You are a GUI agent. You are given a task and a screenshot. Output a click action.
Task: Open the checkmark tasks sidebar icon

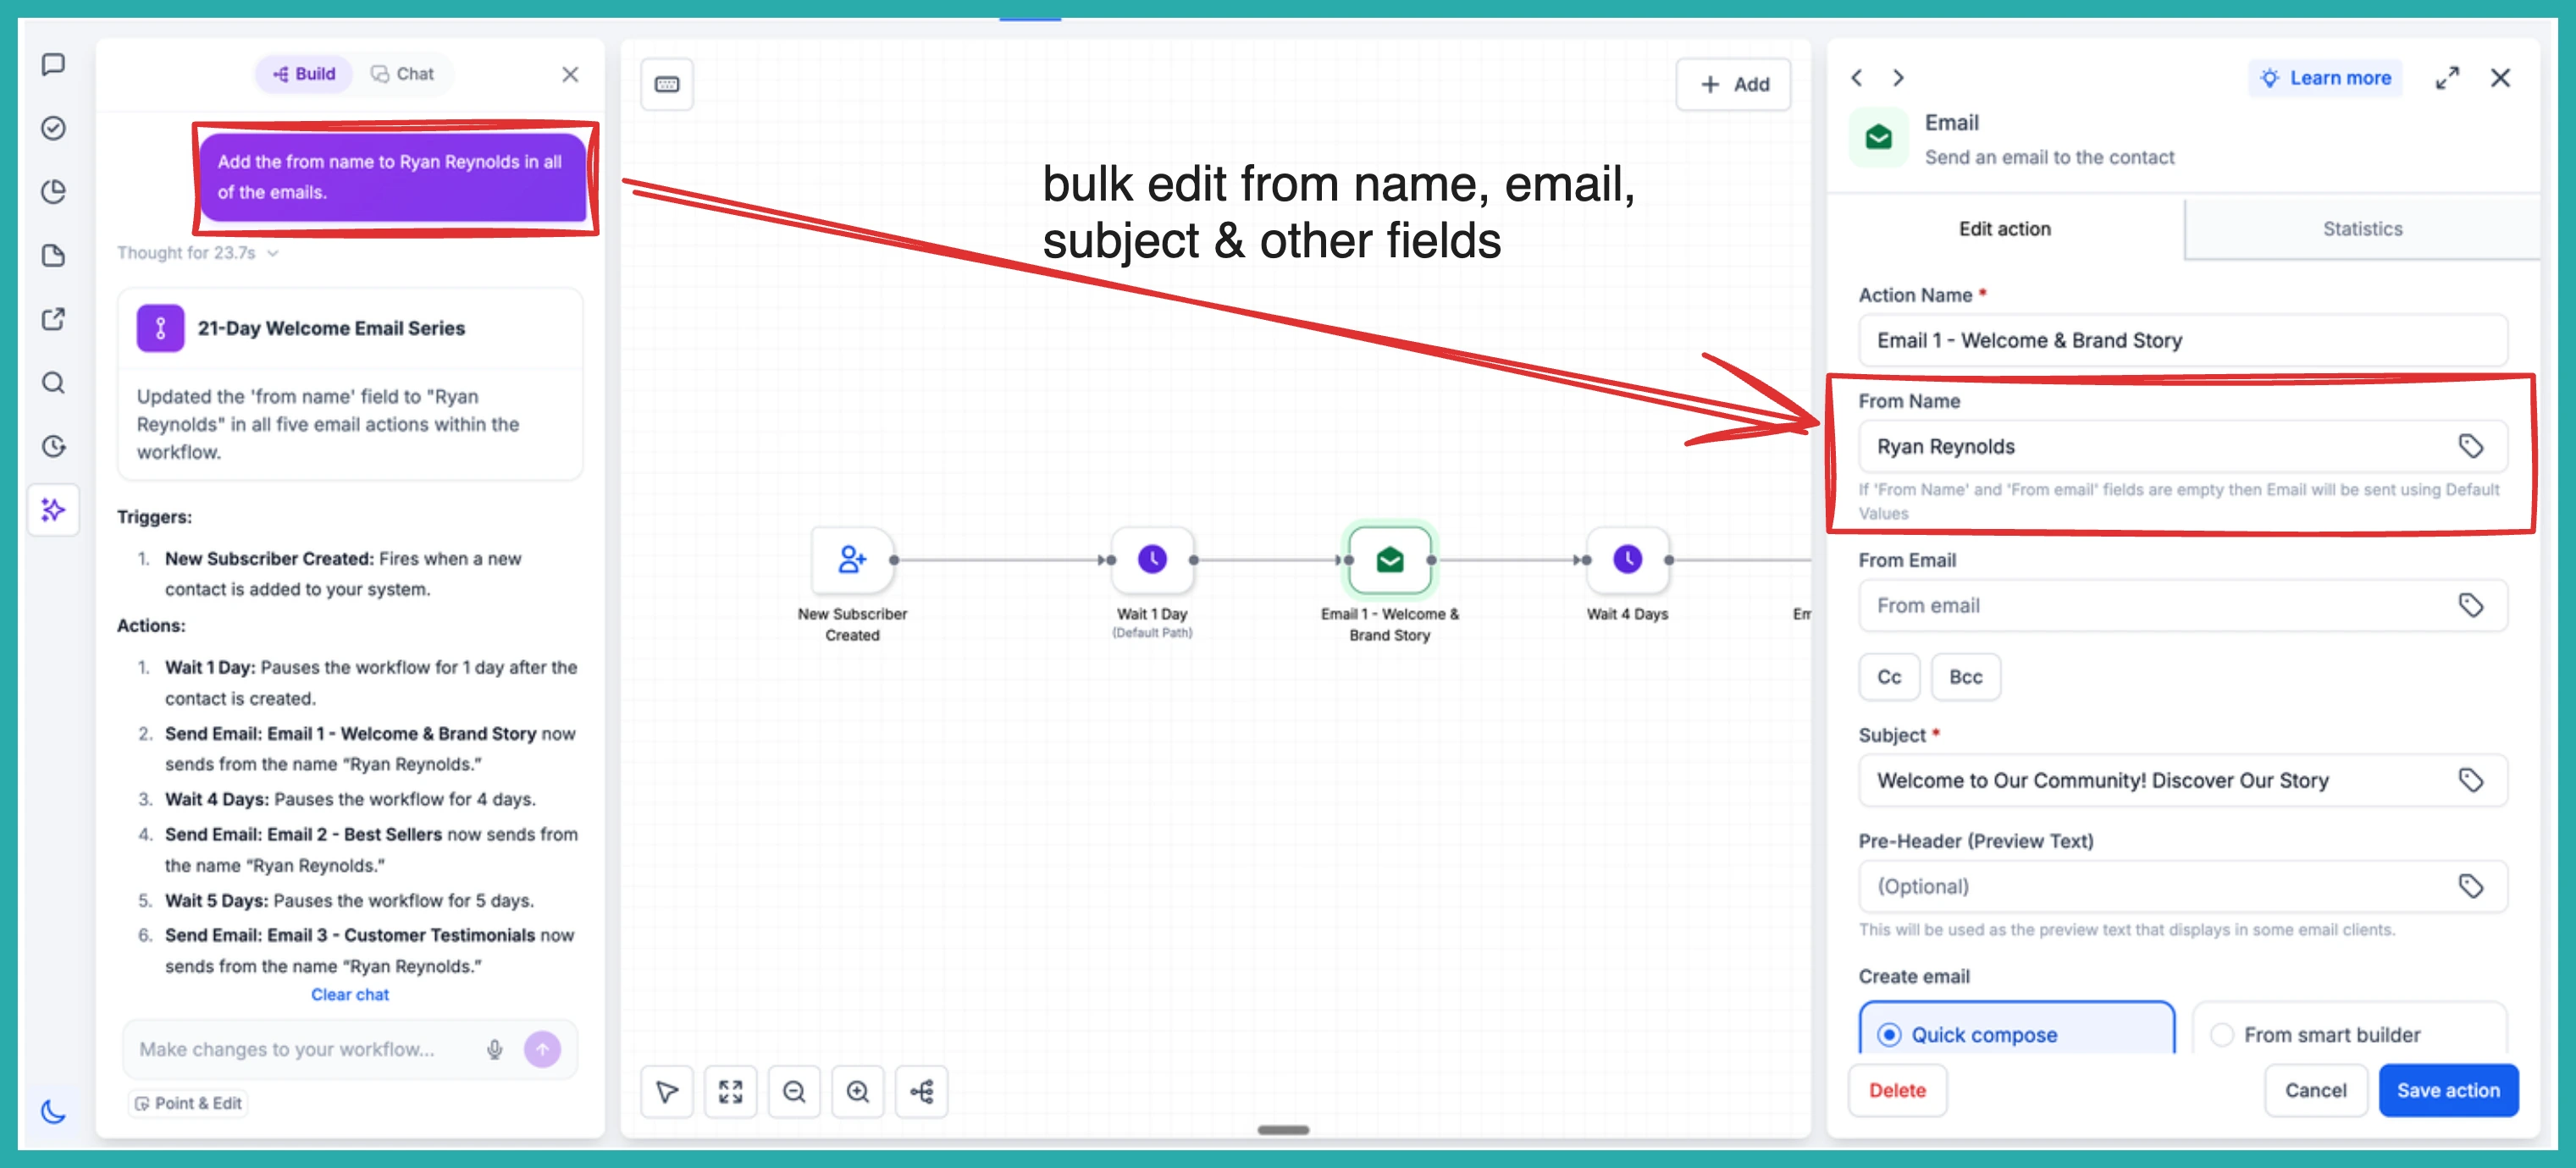[54, 128]
